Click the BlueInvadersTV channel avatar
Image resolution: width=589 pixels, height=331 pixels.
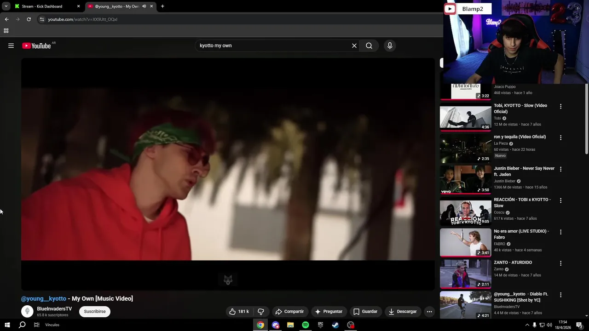pyautogui.click(x=27, y=311)
